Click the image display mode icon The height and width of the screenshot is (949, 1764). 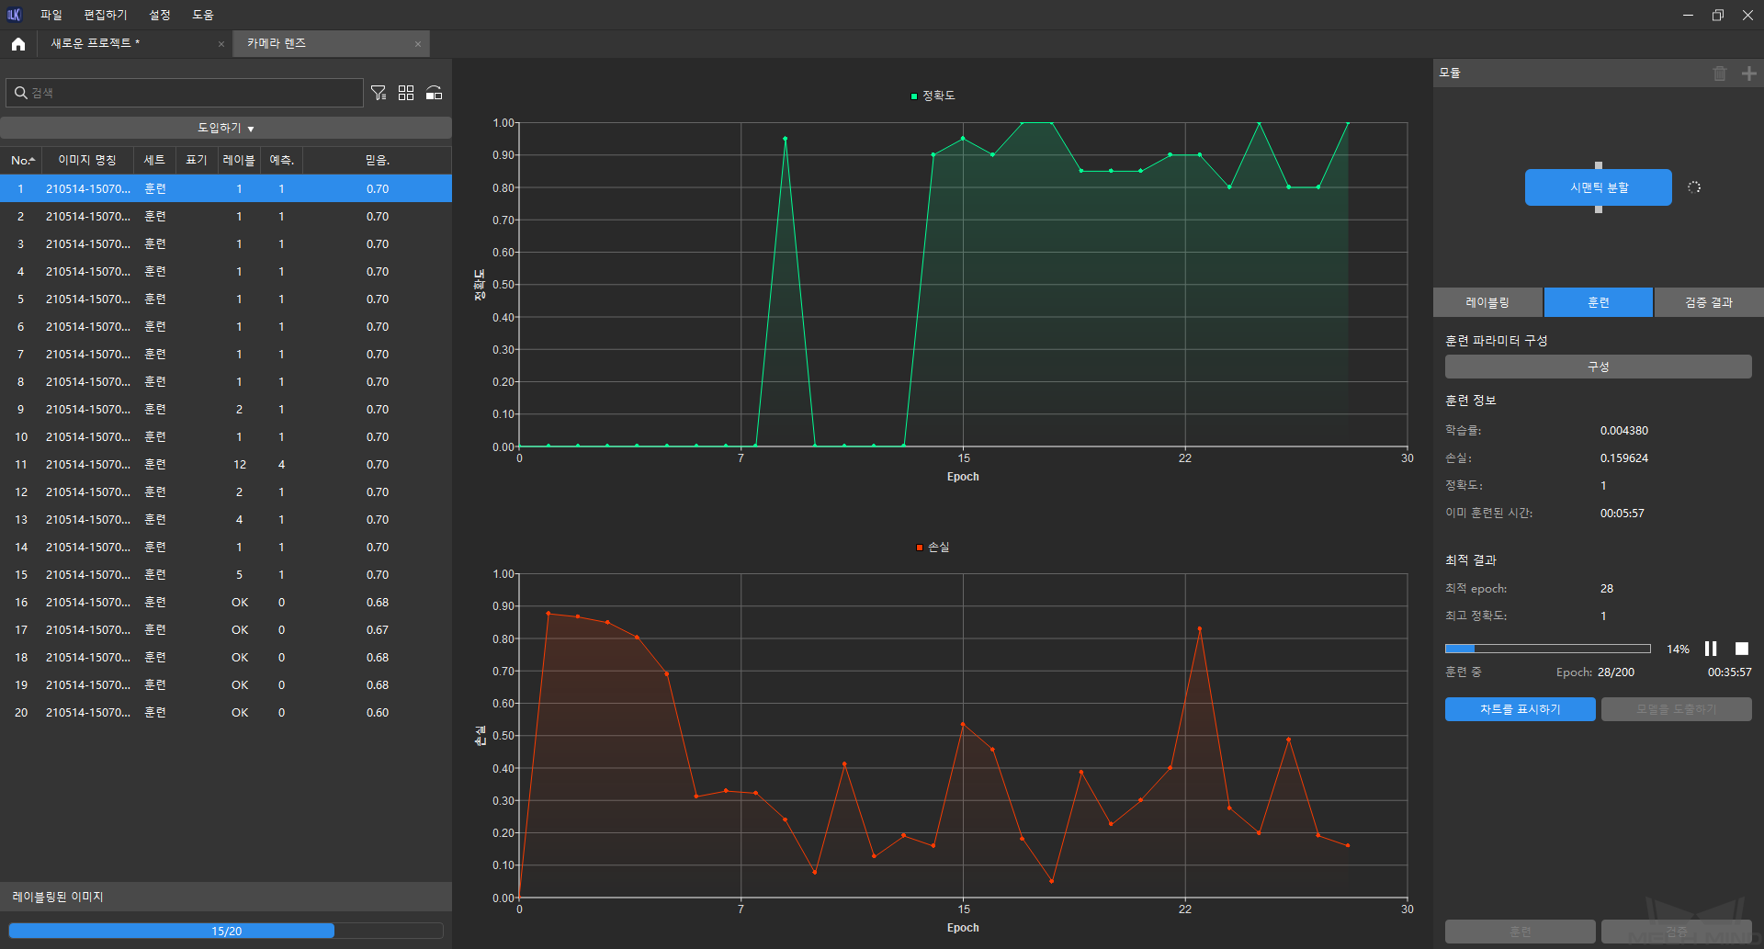point(435,93)
